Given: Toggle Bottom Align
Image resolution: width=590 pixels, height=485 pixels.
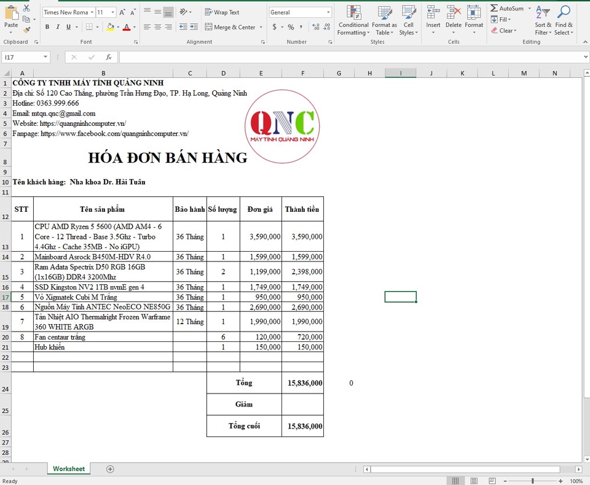Looking at the screenshot, I should (x=168, y=12).
